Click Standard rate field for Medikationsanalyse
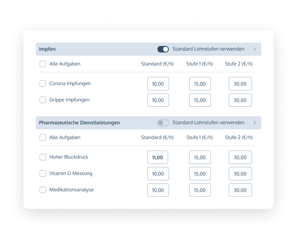 coord(158,190)
